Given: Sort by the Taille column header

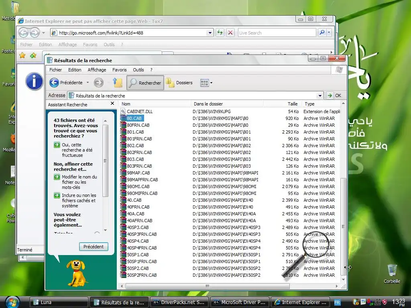Looking at the screenshot, I should pos(282,104).
